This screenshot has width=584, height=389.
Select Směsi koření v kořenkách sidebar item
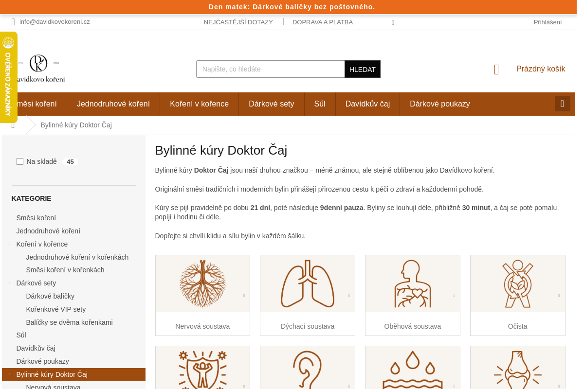click(65, 270)
